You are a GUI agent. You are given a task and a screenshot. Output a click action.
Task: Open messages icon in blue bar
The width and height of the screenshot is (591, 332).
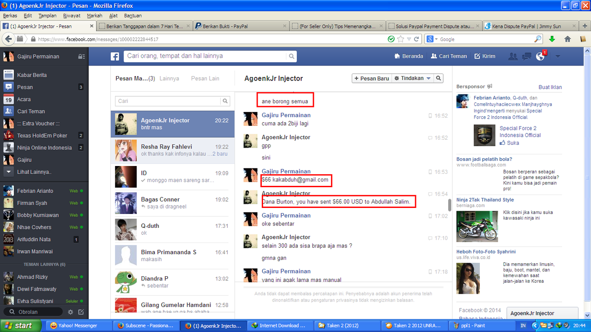[x=526, y=56]
